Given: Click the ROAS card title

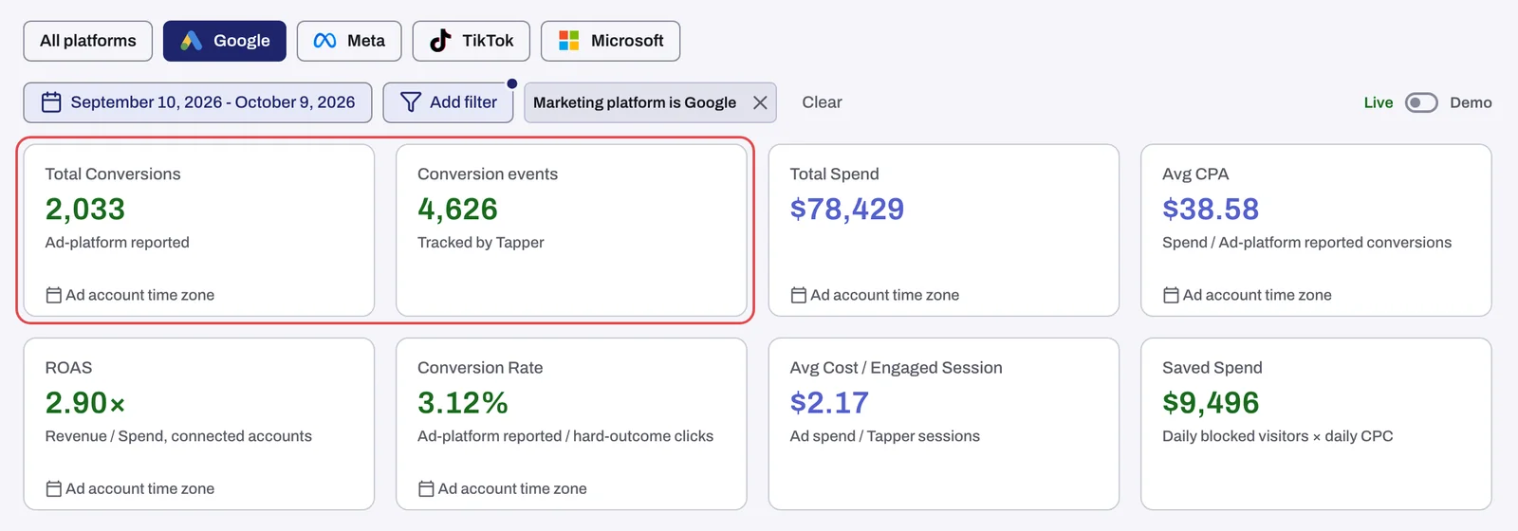Looking at the screenshot, I should (68, 368).
